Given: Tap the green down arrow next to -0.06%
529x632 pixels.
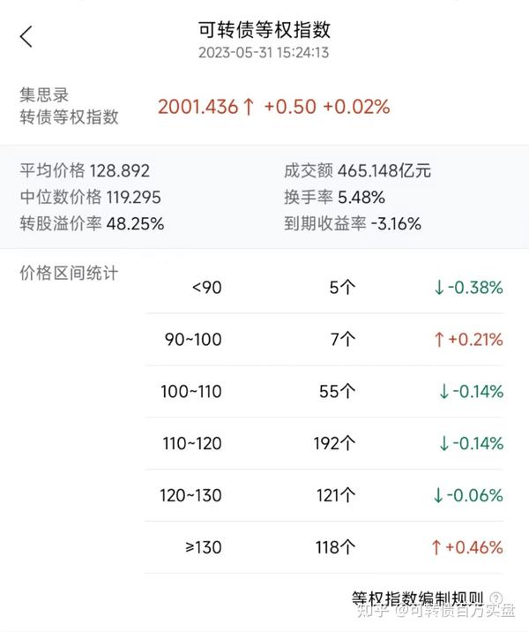Looking at the screenshot, I should [438, 495].
